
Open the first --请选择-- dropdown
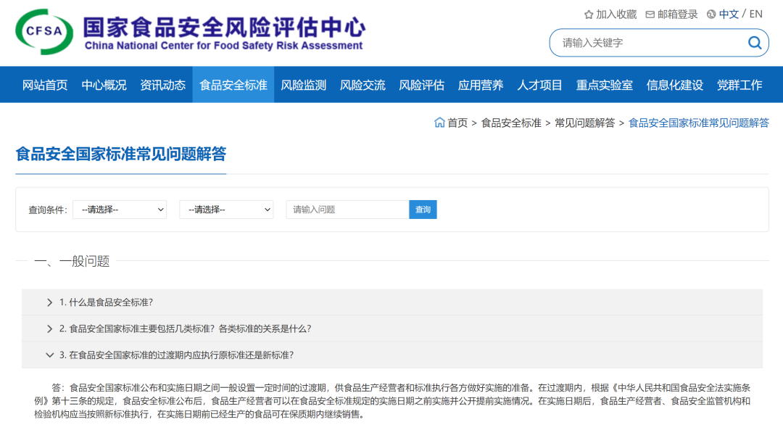(120, 209)
